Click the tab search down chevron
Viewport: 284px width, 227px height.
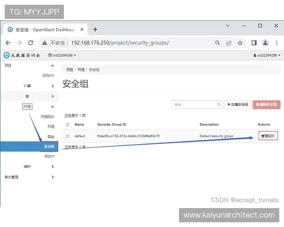pos(228,26)
